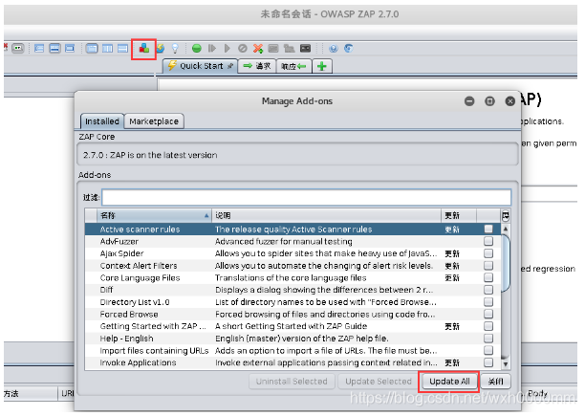Tick the Context Alert Filters checkbox
This screenshot has width=585, height=416.
(488, 265)
